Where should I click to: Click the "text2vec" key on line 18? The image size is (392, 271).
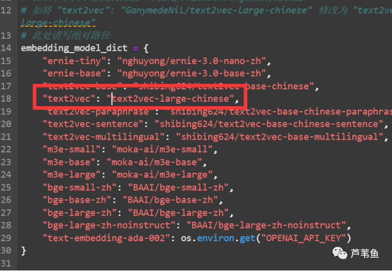tap(69, 98)
